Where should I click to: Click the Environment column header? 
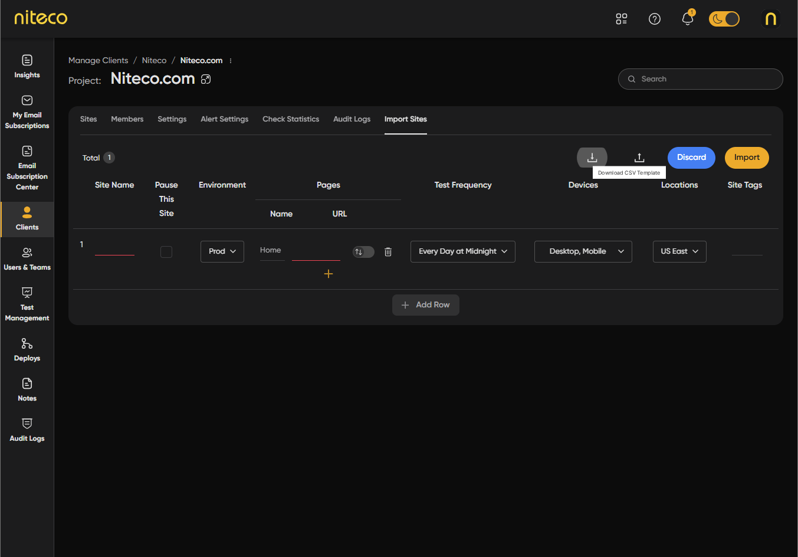[x=222, y=185]
